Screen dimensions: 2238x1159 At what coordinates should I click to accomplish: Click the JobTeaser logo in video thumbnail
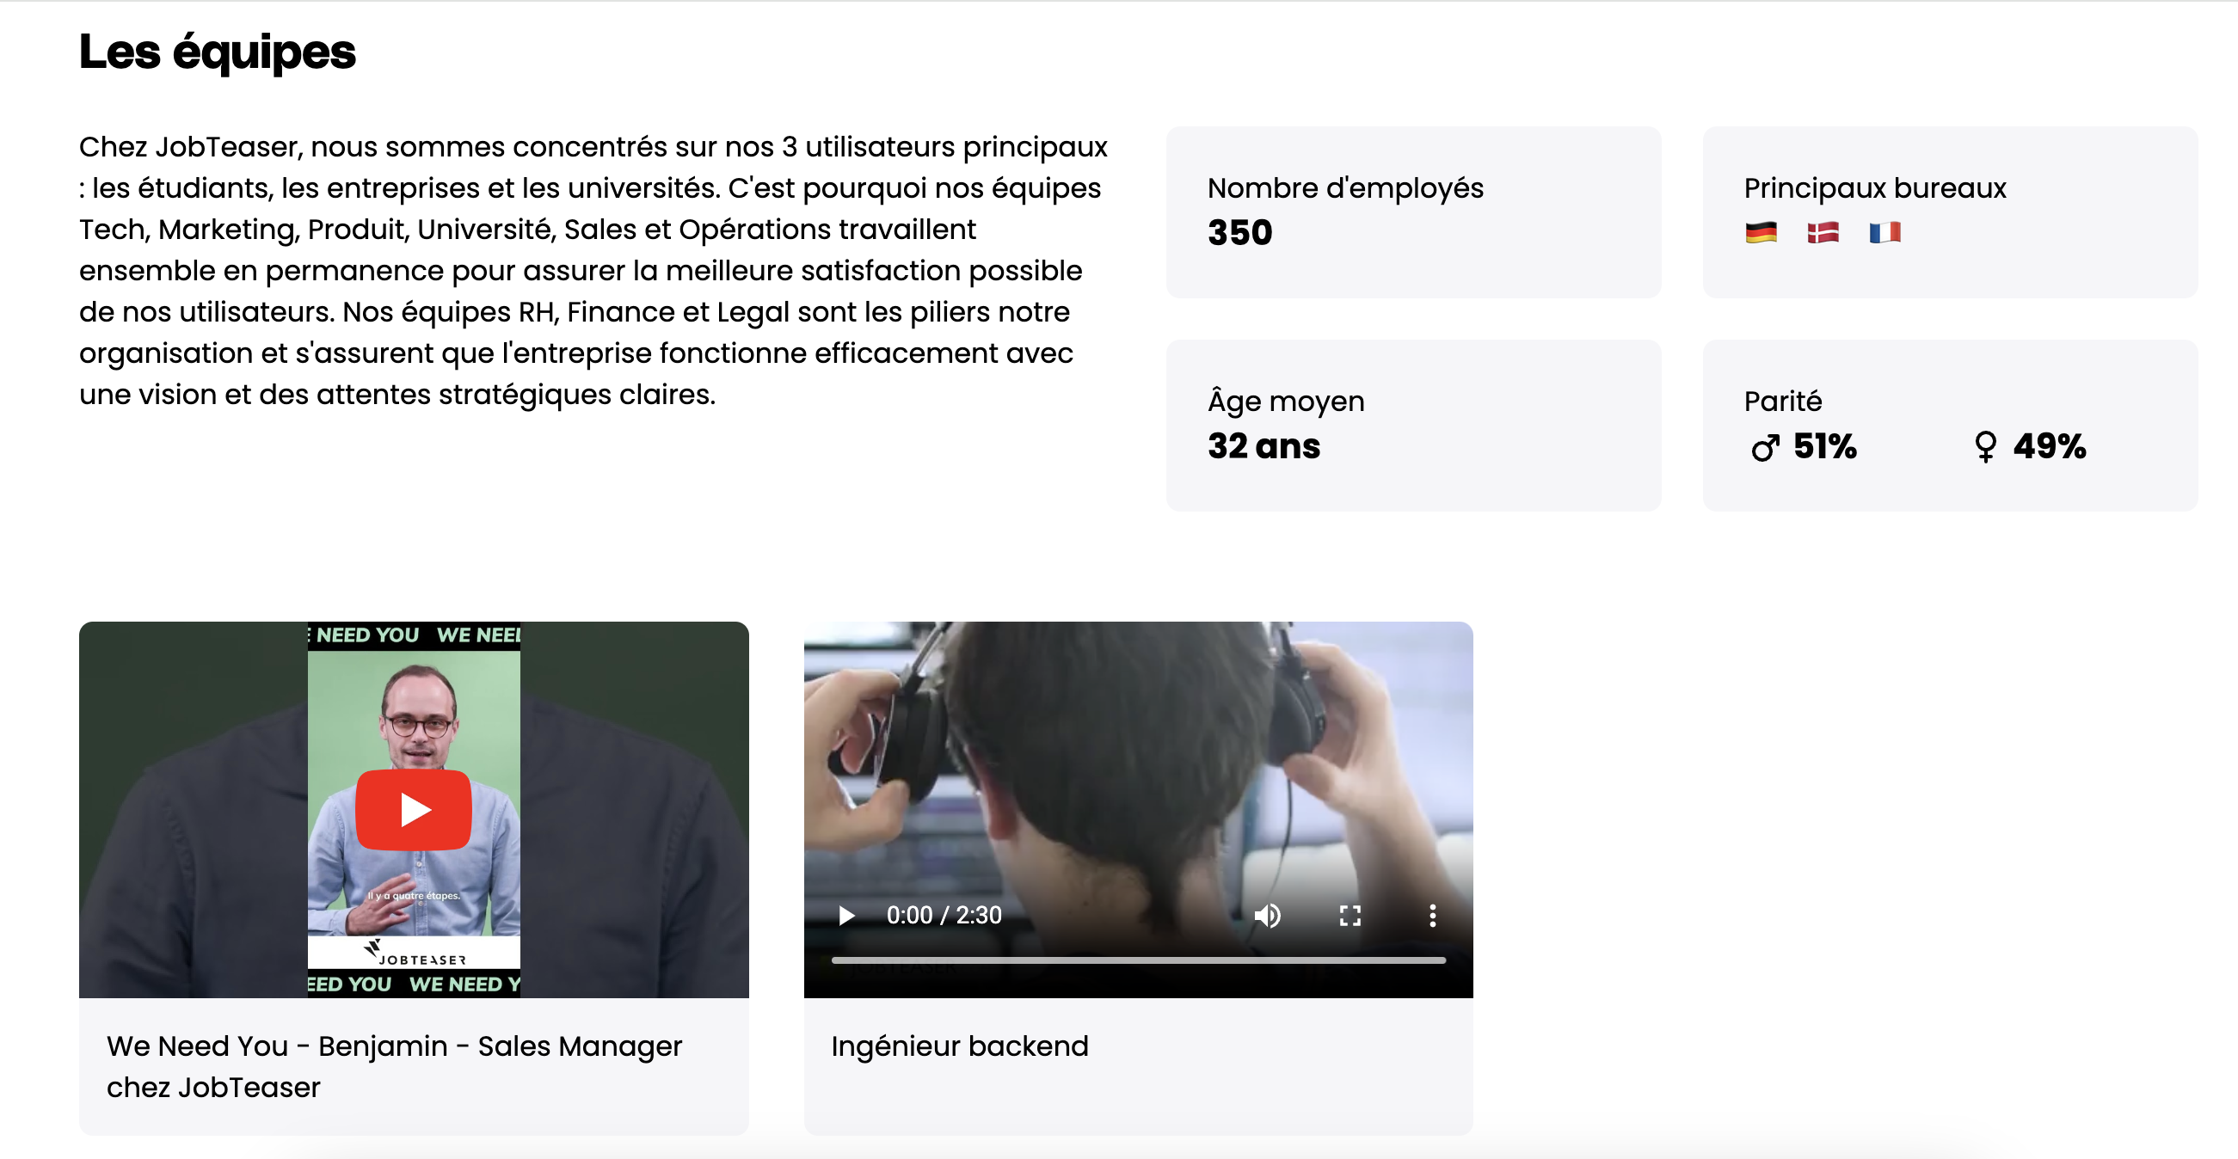pos(415,953)
